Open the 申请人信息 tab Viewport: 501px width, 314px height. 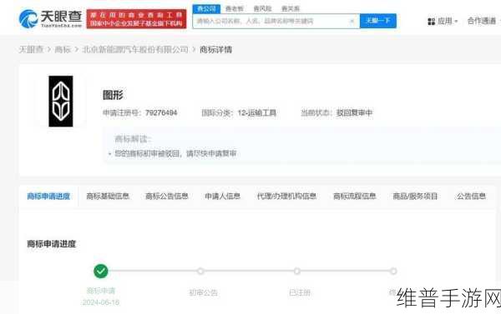click(x=223, y=197)
